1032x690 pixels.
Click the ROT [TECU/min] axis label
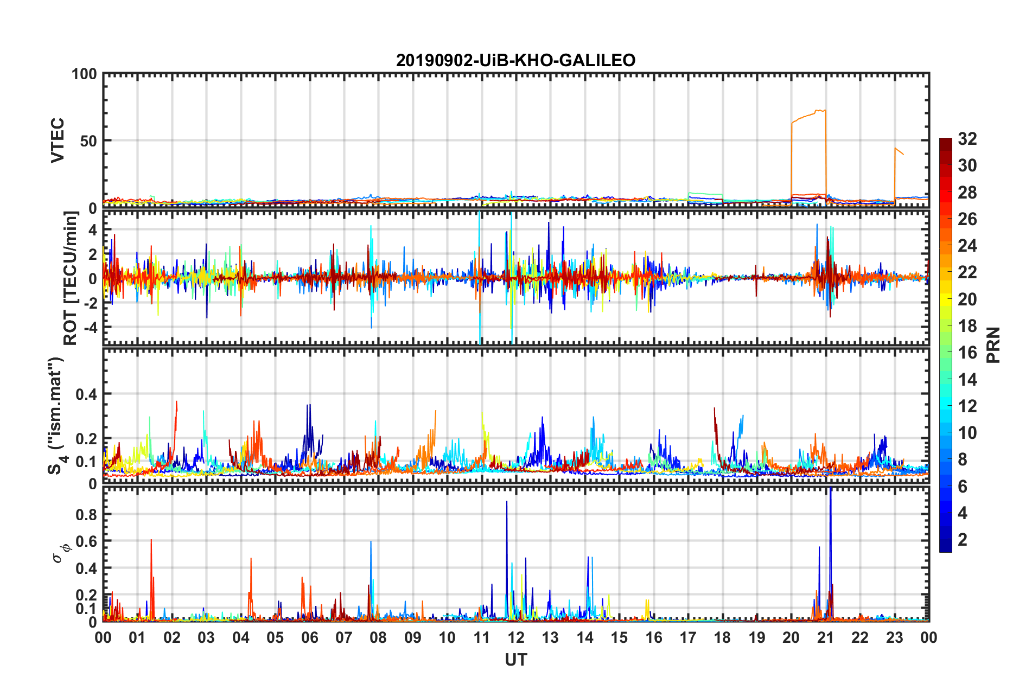[71, 278]
